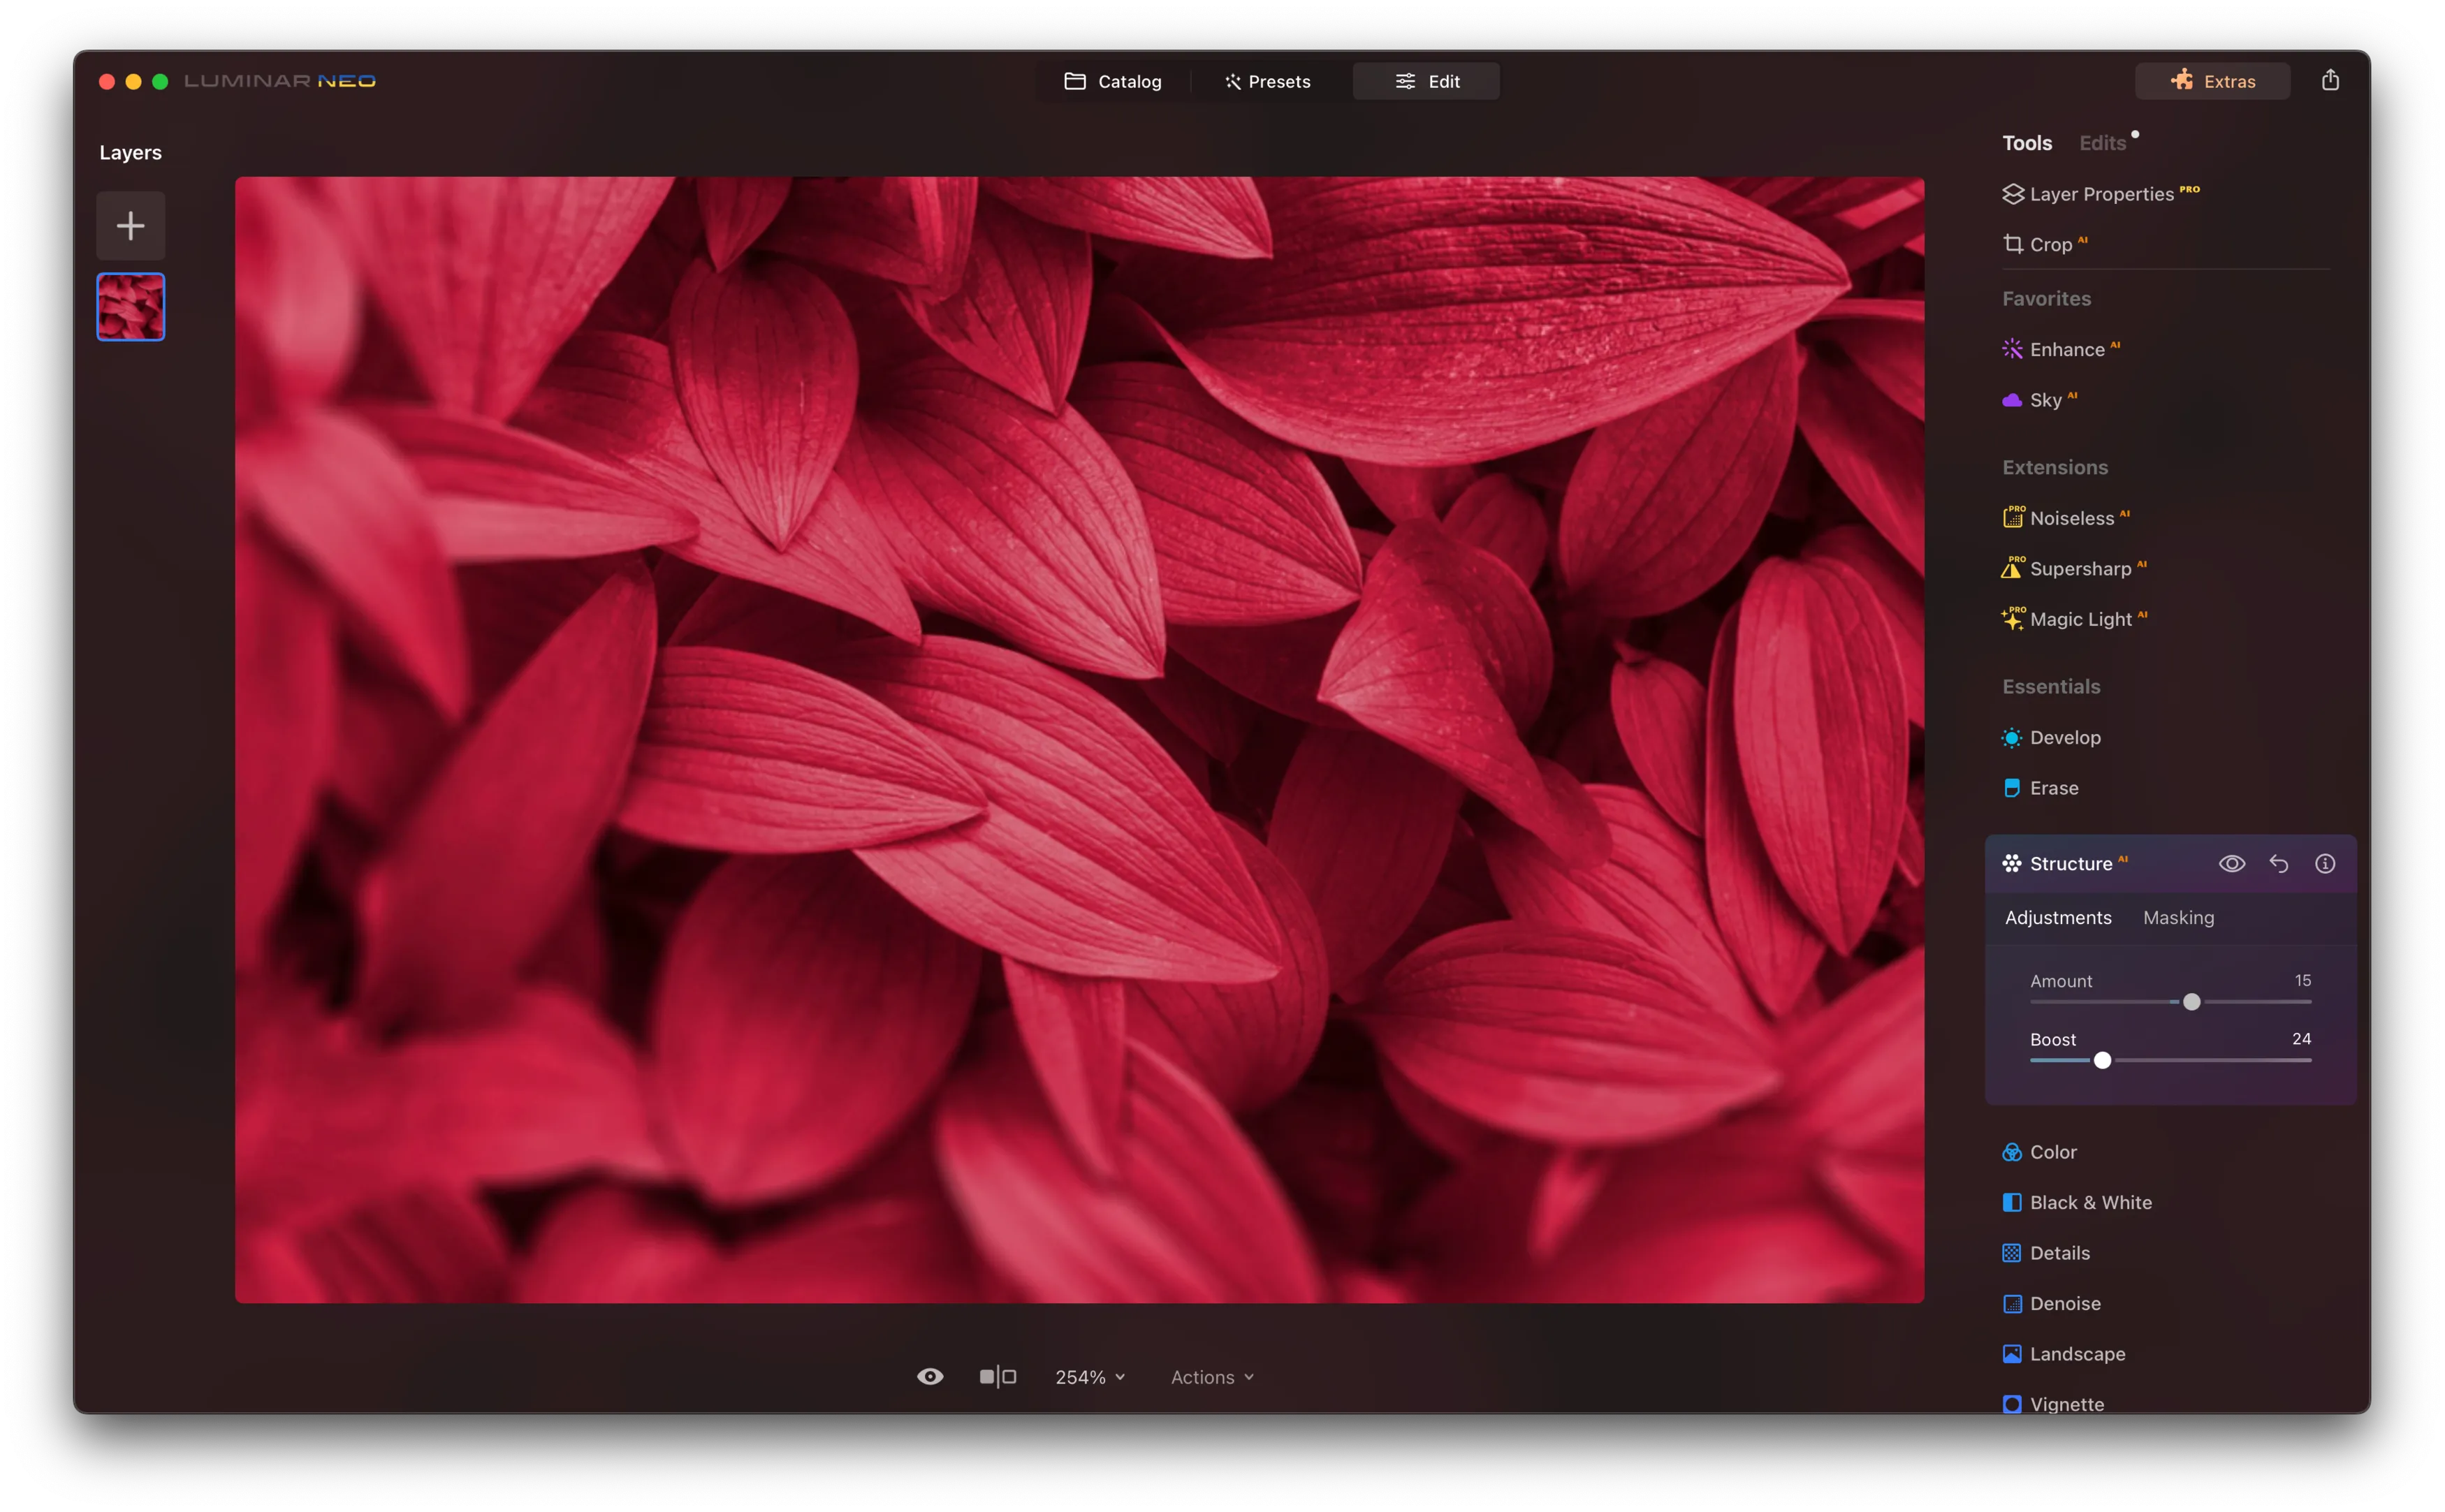Open the 254% zoom dropdown
The image size is (2445, 1512).
pos(1089,1377)
